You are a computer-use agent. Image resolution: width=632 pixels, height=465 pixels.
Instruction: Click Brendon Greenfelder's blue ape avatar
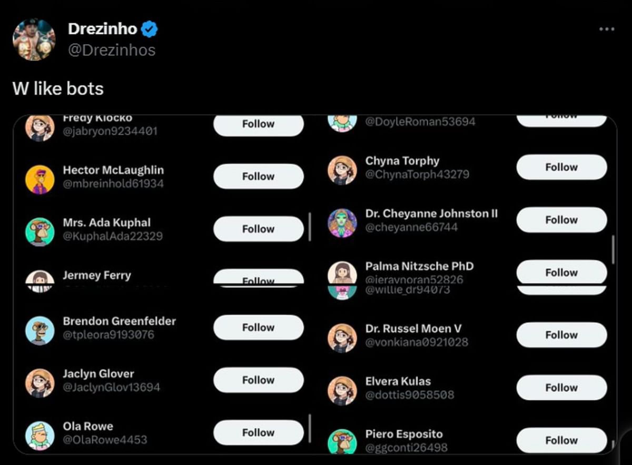39,327
